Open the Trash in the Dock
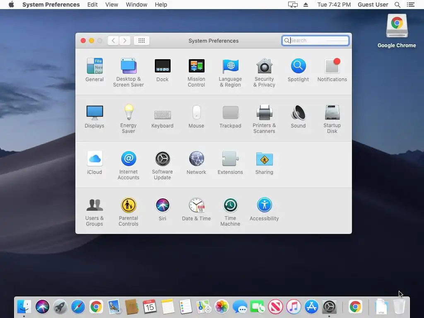Viewport: 424px width, 318px height. [399, 307]
